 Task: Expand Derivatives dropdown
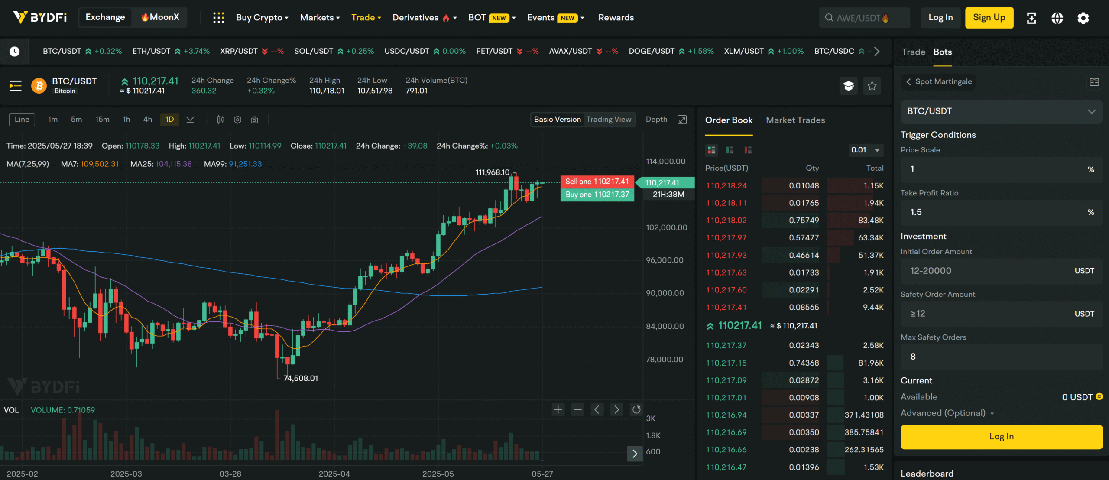point(425,18)
